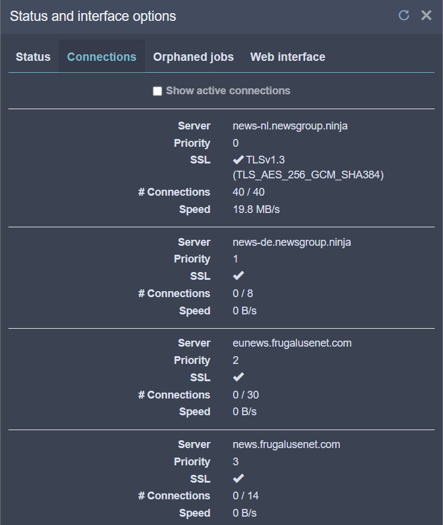Close the Status and interface options dialog

click(426, 16)
